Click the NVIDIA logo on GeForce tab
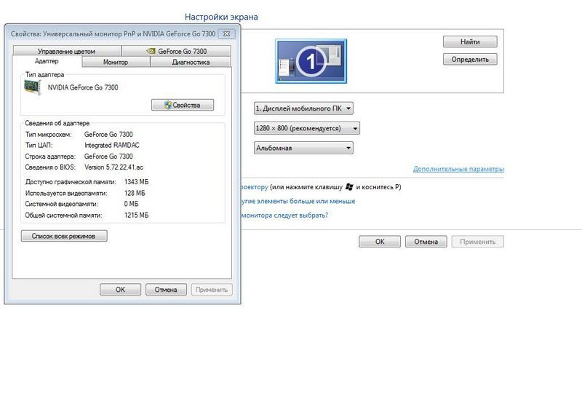582x396 pixels. pyautogui.click(x=151, y=51)
